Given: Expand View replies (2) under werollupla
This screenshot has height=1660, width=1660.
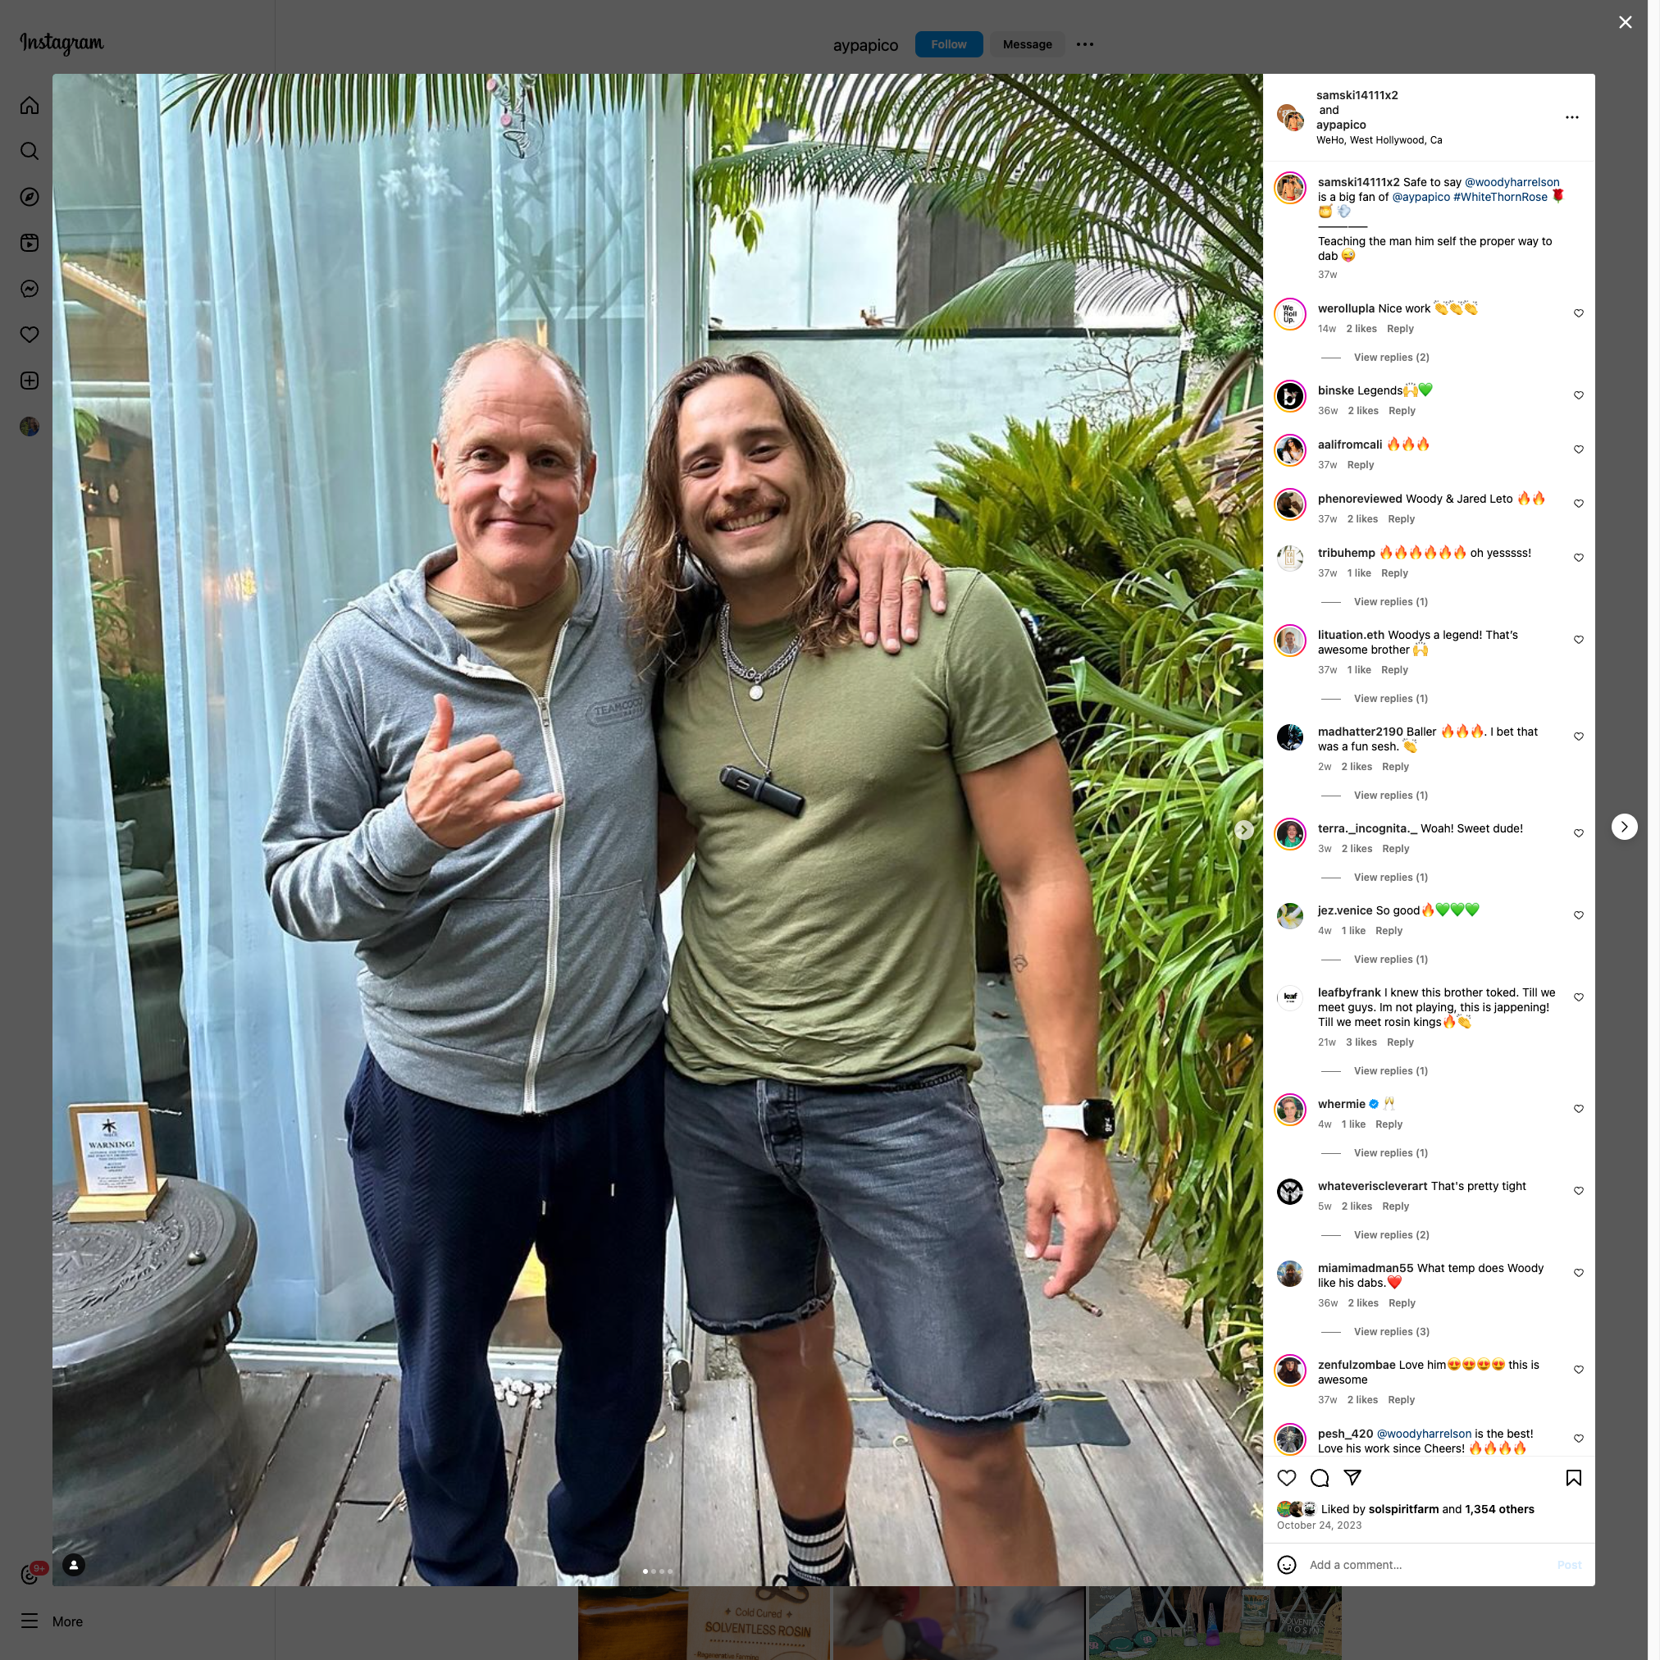Looking at the screenshot, I should pyautogui.click(x=1391, y=357).
